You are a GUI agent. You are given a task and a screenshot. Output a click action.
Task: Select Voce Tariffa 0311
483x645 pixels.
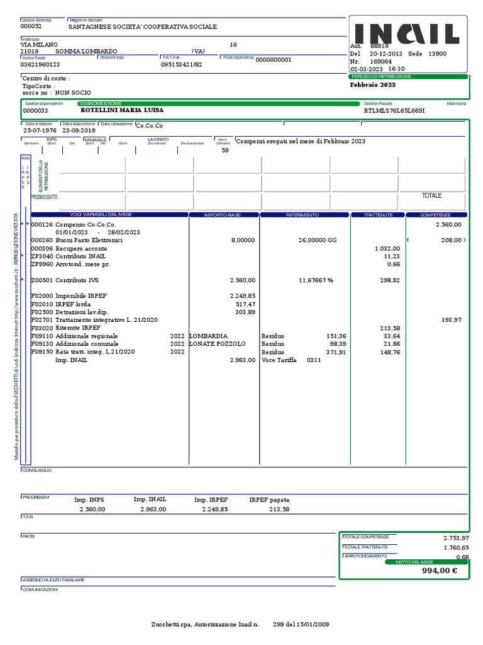click(x=291, y=360)
